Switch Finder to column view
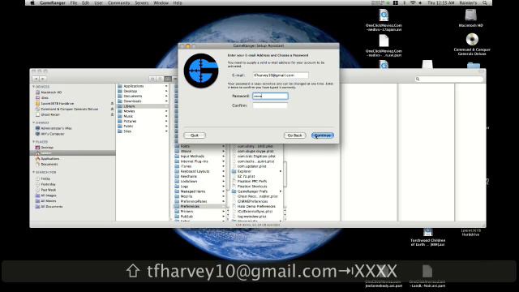The width and height of the screenshot is (519, 292). pos(168,79)
